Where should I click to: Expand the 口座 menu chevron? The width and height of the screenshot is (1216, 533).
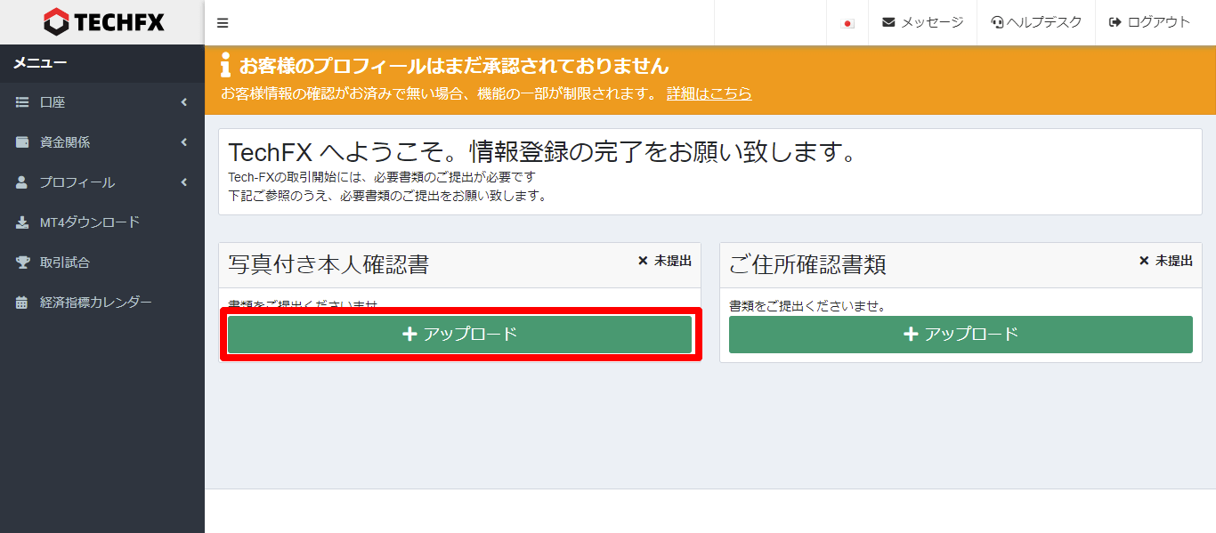coord(185,101)
